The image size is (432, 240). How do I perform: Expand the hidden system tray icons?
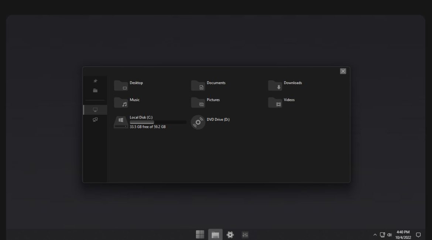(x=375, y=235)
